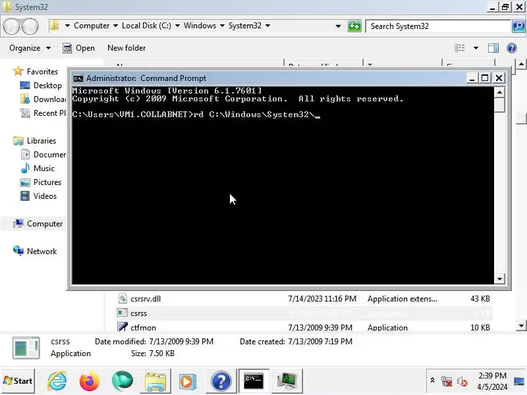527x395 pixels.
Task: Click the ctfmon application file icon
Action: point(123,327)
